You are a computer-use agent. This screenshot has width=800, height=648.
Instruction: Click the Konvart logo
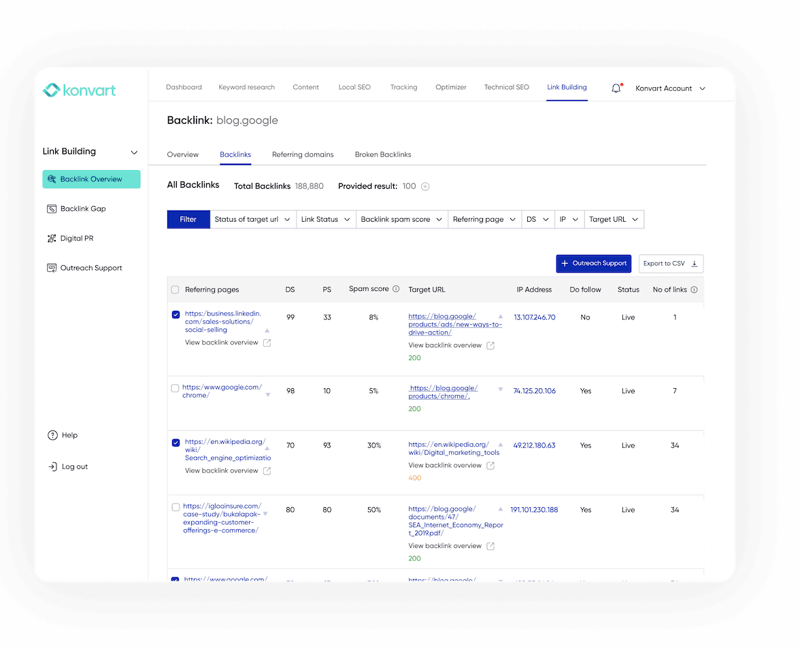(79, 90)
